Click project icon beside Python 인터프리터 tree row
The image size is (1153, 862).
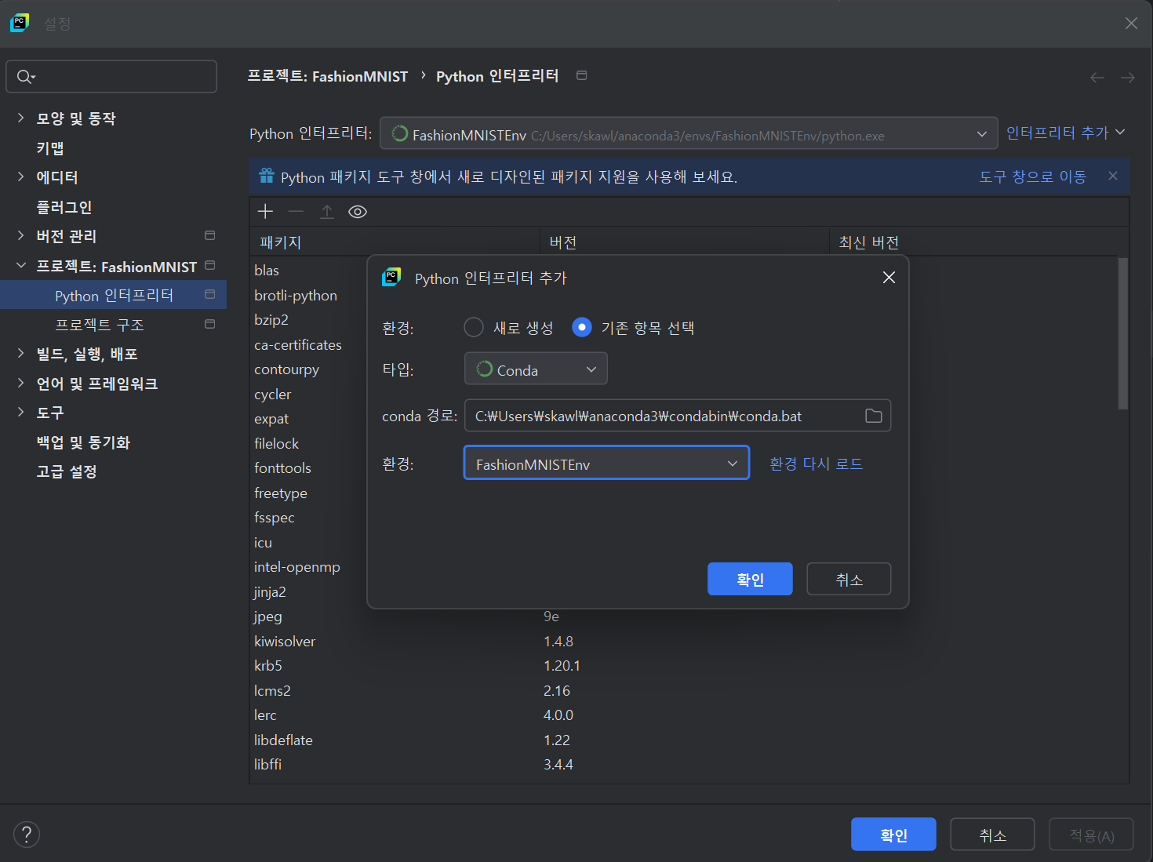(210, 294)
